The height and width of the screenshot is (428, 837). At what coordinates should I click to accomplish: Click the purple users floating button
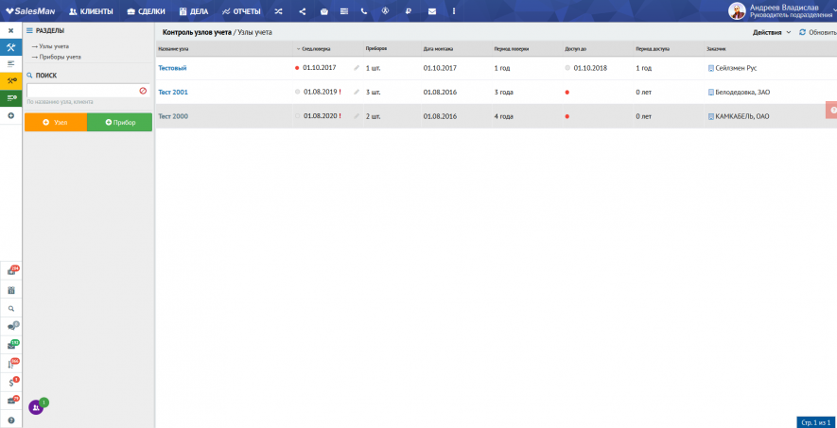coord(36,407)
